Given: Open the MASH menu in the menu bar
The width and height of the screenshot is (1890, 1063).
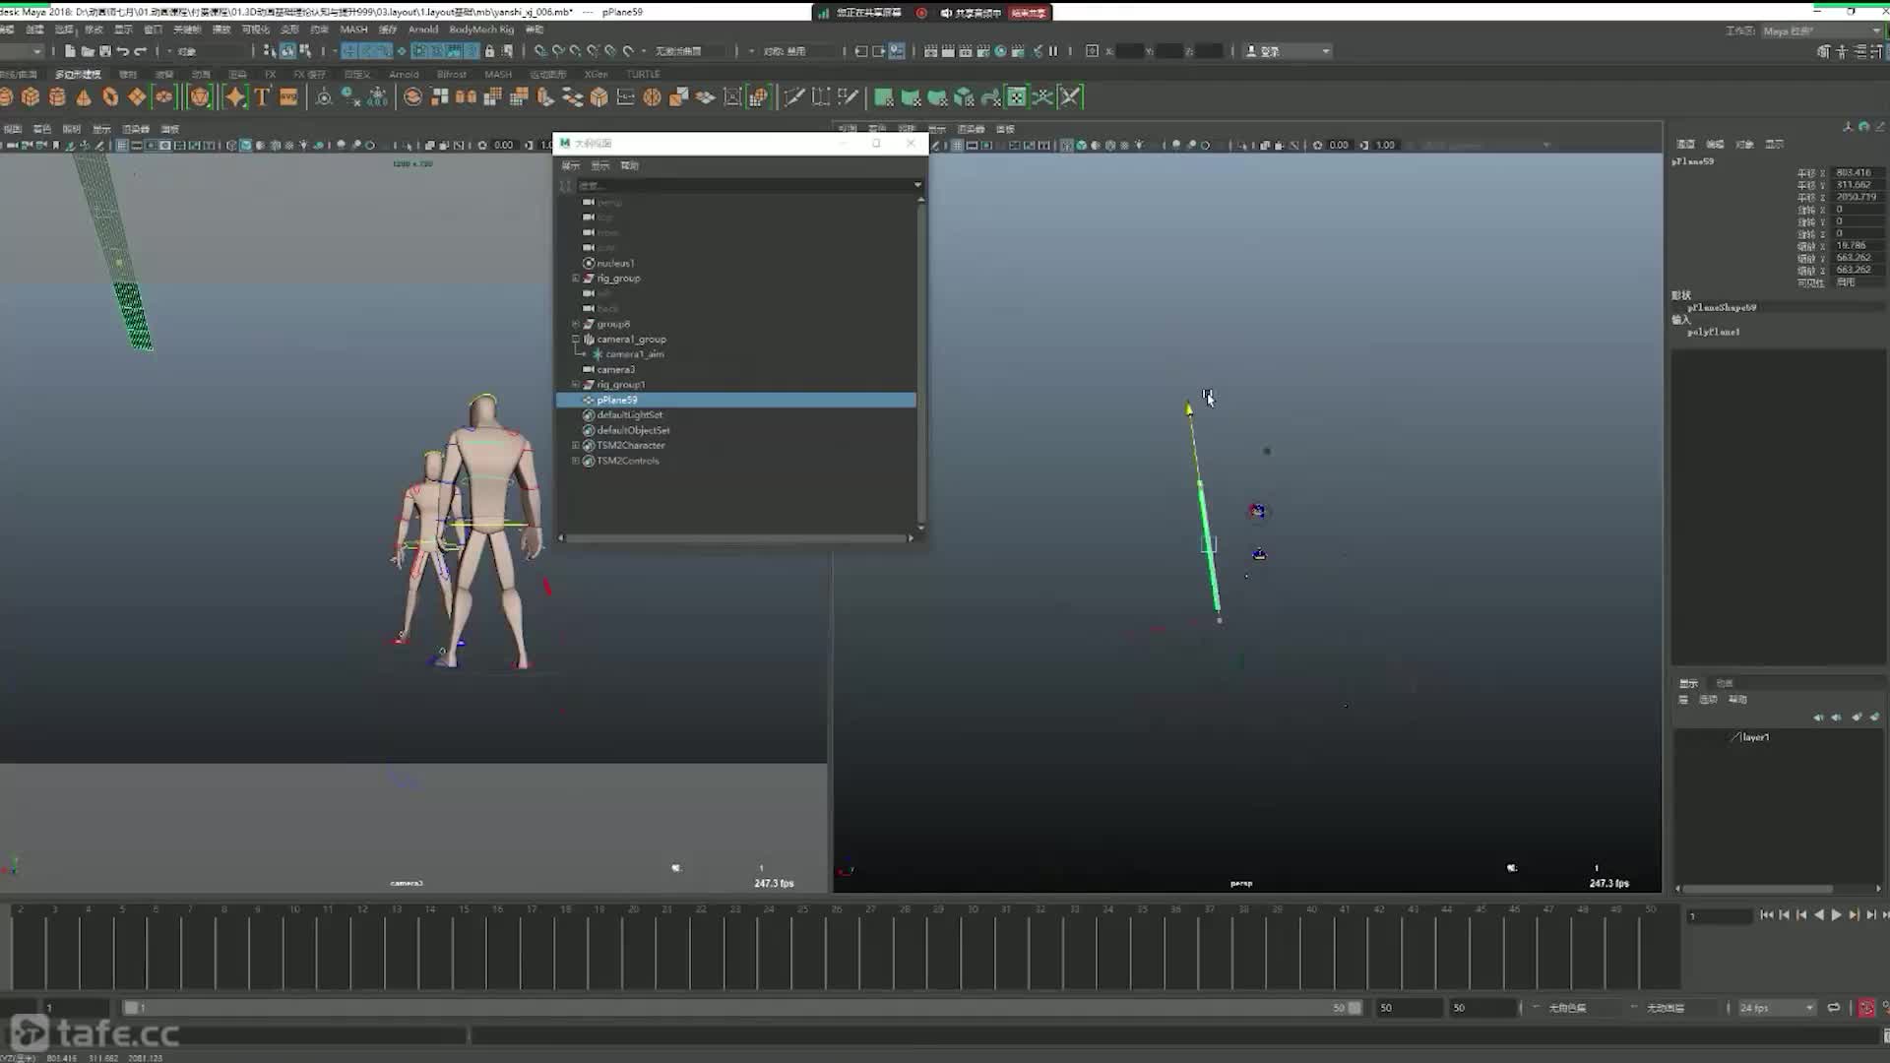Looking at the screenshot, I should [x=353, y=30].
